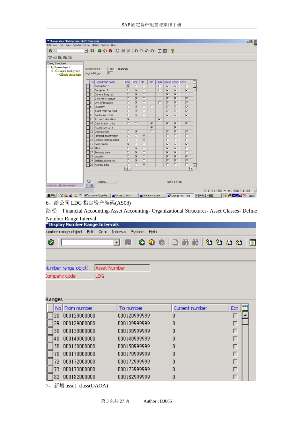This screenshot has height=429, width=303.
Task: Toggle Ext checkbox for range 20
Action: [235, 316]
